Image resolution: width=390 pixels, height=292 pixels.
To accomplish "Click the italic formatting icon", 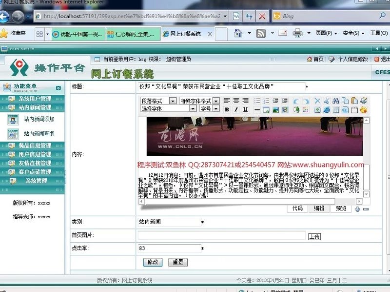I will point(236,109).
